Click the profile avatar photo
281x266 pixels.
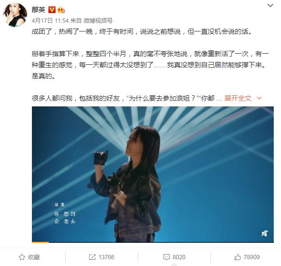click(15, 15)
